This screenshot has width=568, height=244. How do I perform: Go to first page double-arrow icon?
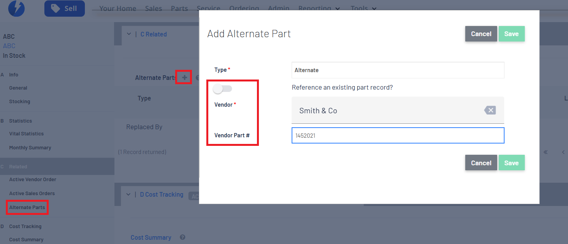coord(545,152)
